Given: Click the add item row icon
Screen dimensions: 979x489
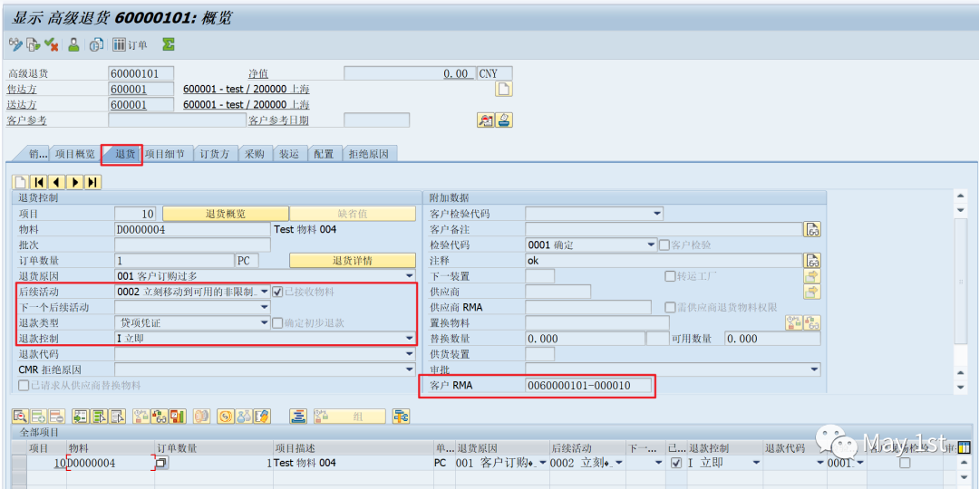Looking at the screenshot, I should coord(38,416).
